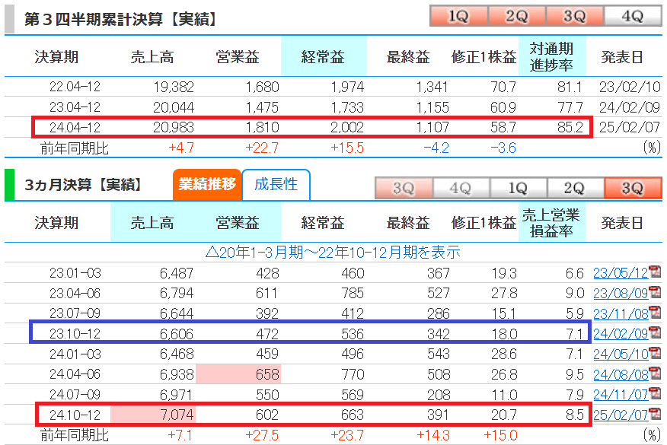Viewport: 667px width, 445px height.
Task: Select year-on-year value +27.5
Action: (262, 435)
